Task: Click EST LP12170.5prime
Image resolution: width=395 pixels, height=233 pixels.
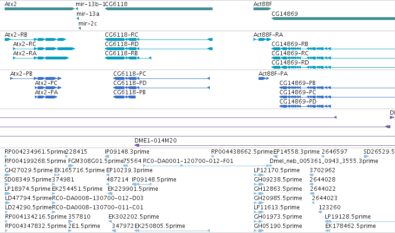Action: pos(277,170)
